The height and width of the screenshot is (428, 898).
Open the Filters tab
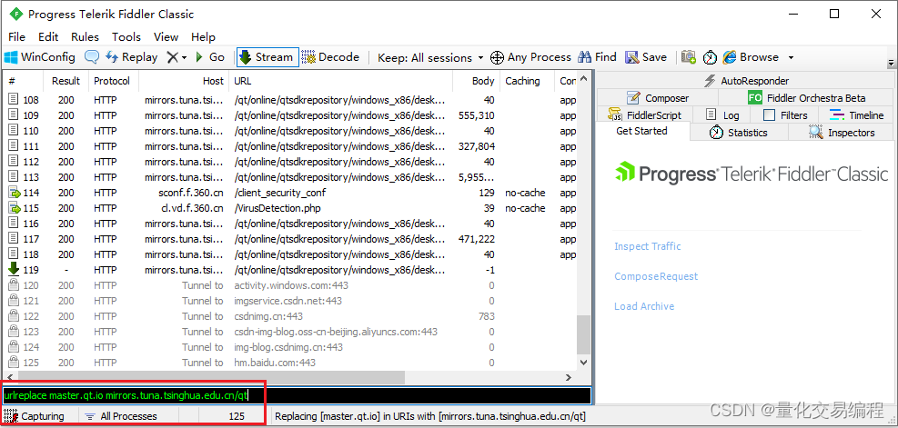click(x=784, y=115)
